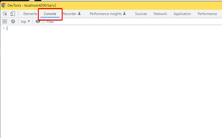Go to the Performance insights tab
222x138 pixels.
point(106,14)
